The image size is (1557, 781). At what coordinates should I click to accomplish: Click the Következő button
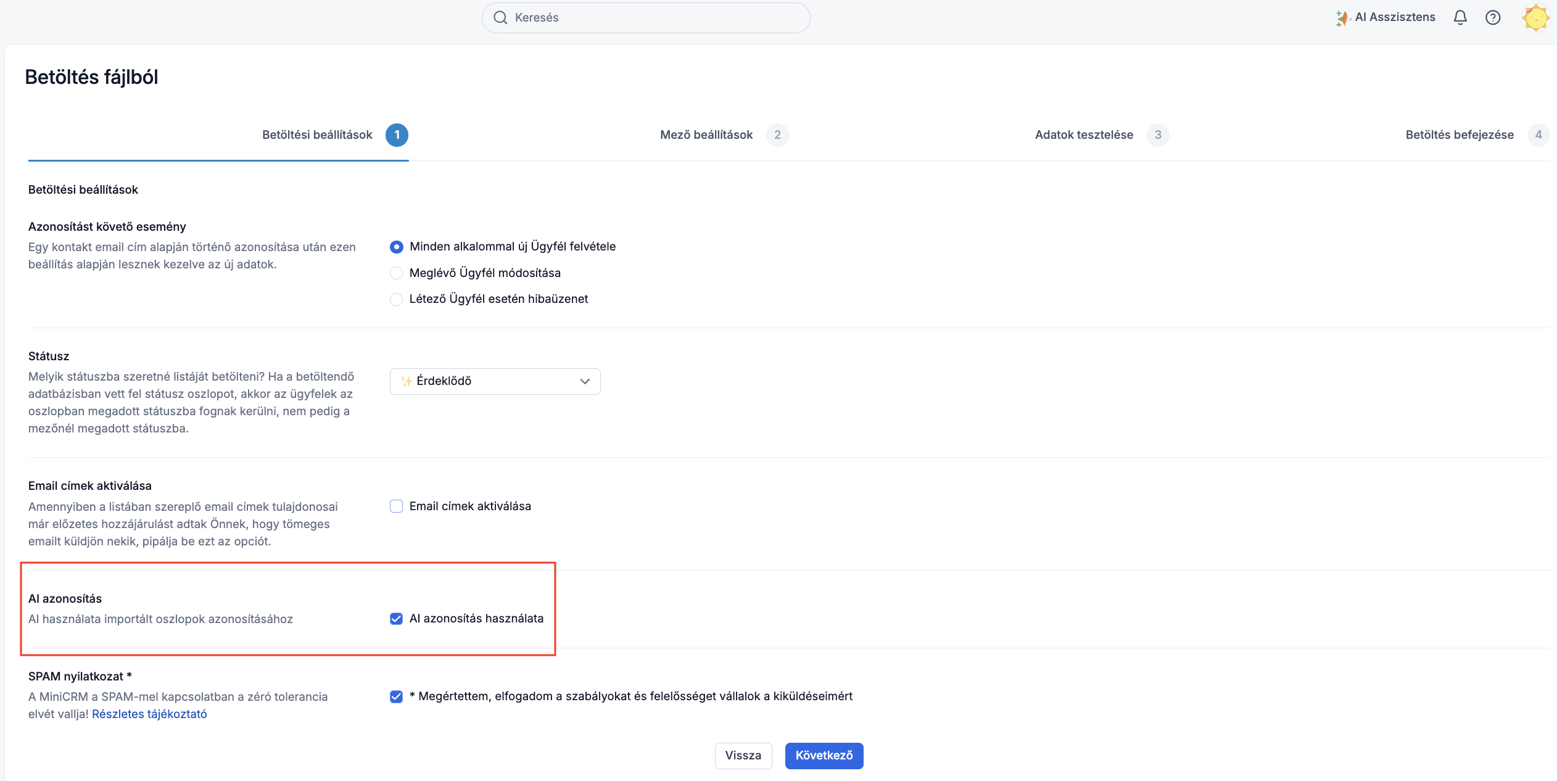coord(824,755)
